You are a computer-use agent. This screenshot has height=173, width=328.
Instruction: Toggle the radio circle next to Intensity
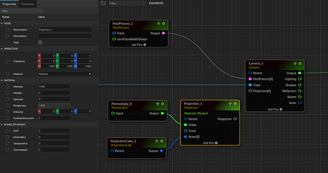7,86
